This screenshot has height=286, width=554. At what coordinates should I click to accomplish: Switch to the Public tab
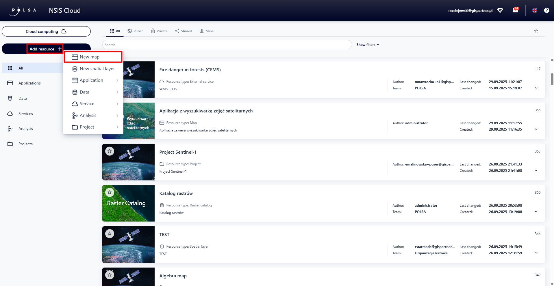coord(136,31)
